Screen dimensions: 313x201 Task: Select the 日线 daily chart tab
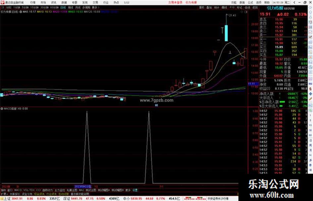tap(63, 7)
